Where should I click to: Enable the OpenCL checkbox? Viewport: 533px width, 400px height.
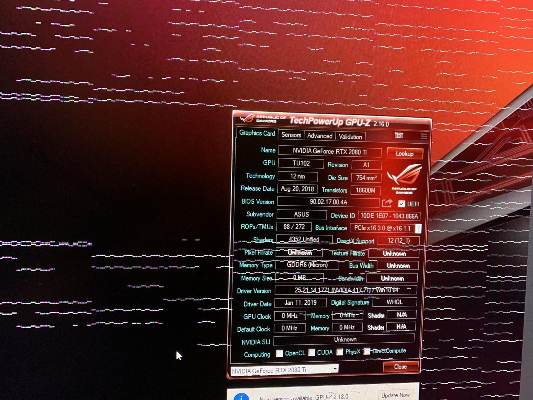[279, 353]
